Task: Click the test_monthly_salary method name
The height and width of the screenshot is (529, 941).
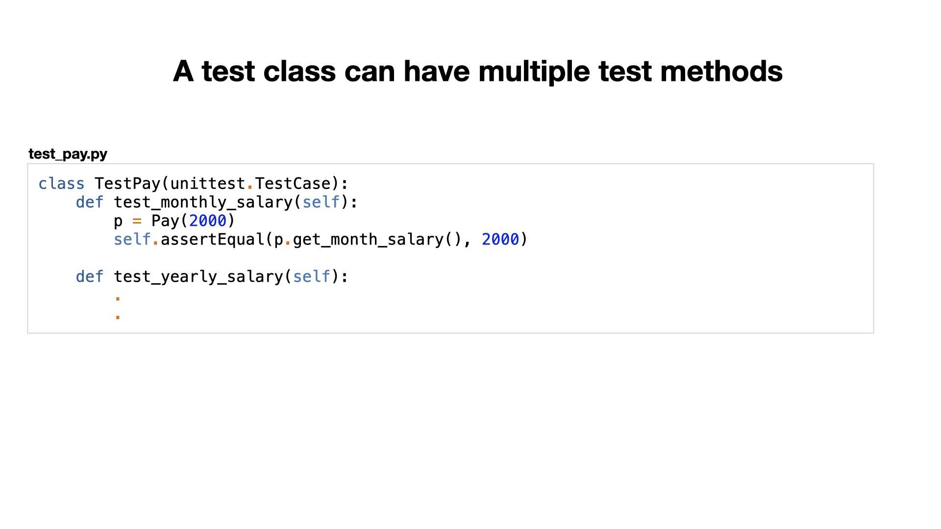Action: 203,202
